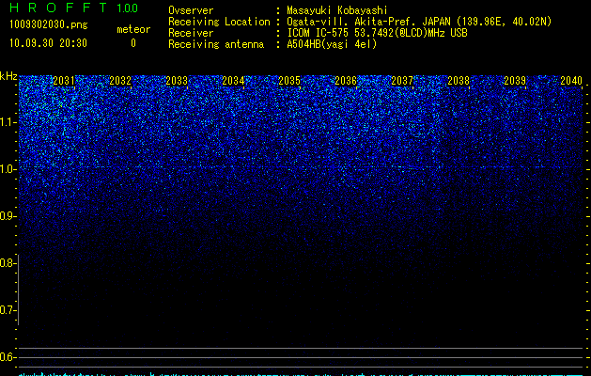
Task: Click the 2038 time marker
Action: click(x=459, y=81)
